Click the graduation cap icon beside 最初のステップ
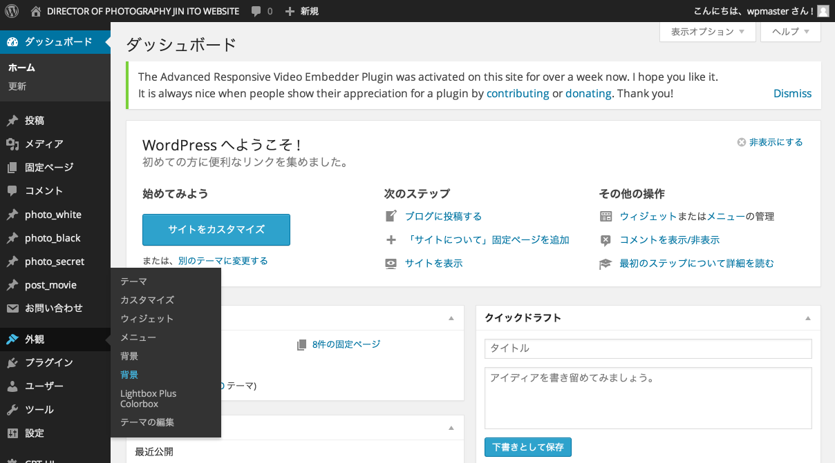Viewport: 835px width, 463px height. (606, 263)
